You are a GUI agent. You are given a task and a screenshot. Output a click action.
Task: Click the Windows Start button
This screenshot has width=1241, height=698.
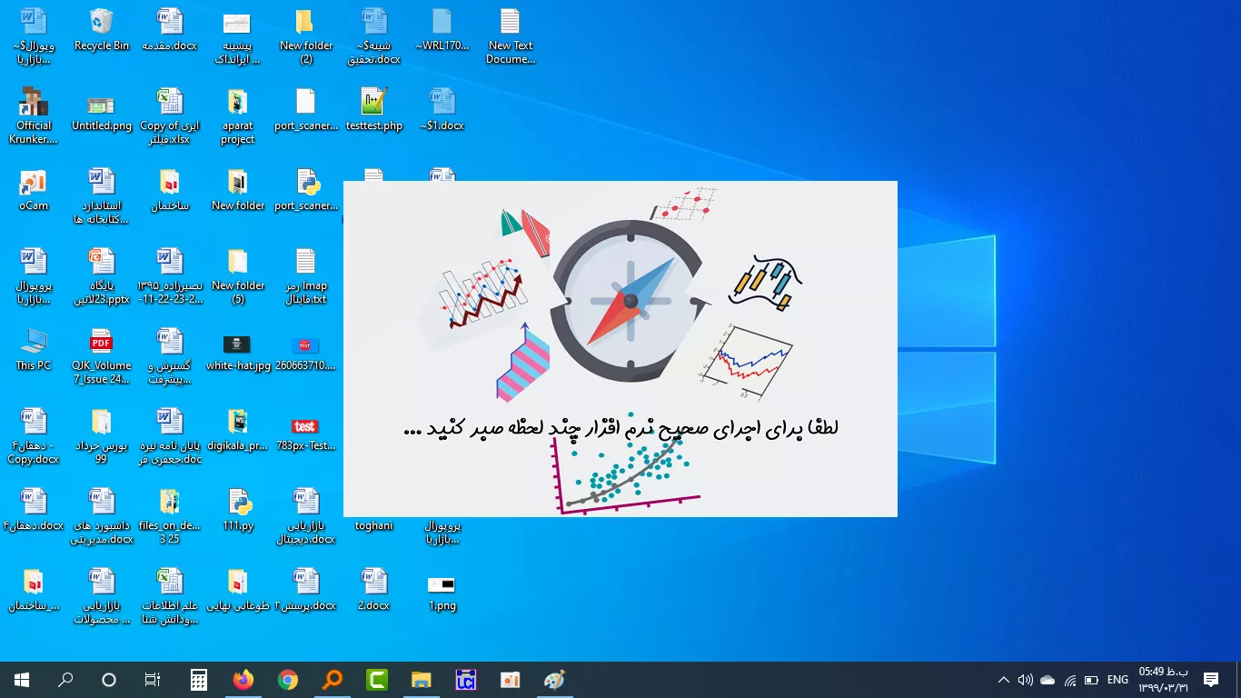point(22,680)
